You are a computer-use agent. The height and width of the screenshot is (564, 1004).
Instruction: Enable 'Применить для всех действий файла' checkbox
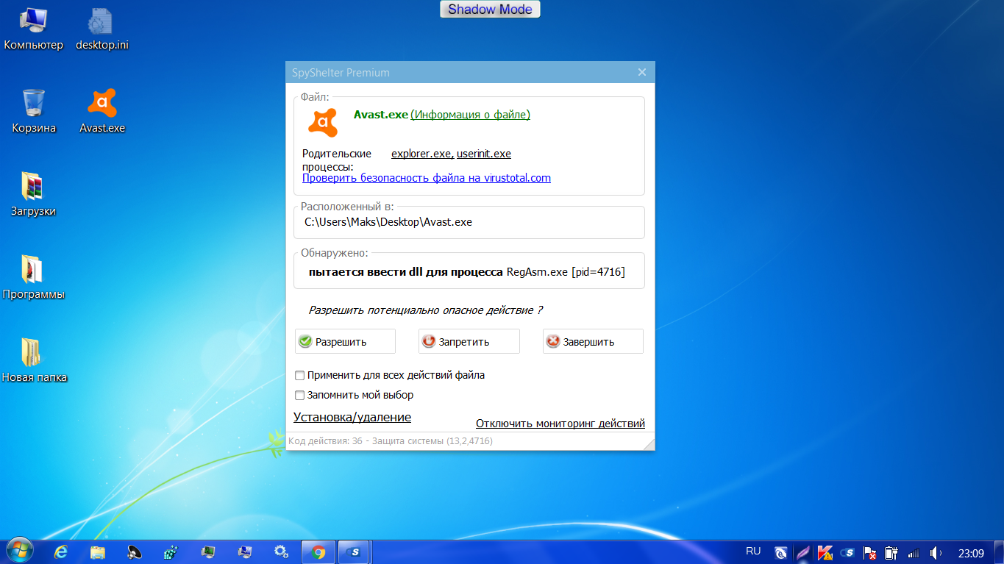299,375
